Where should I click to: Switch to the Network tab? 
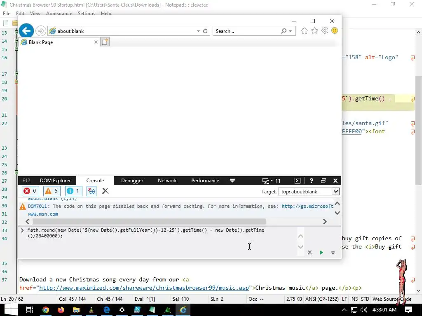[167, 181]
